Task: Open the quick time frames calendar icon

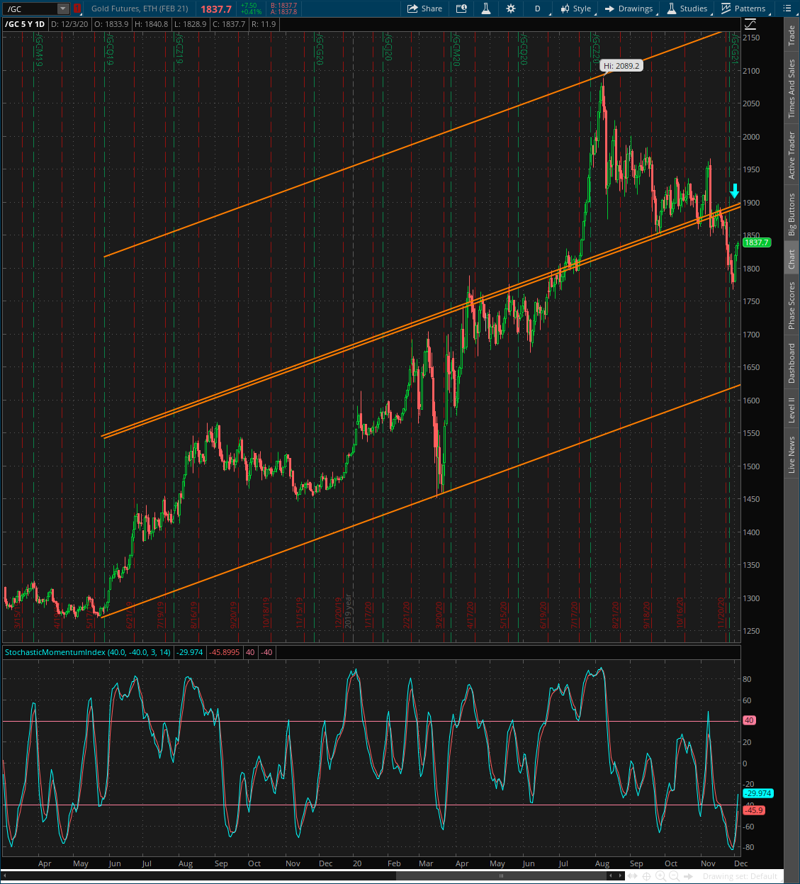Action: pos(461,9)
